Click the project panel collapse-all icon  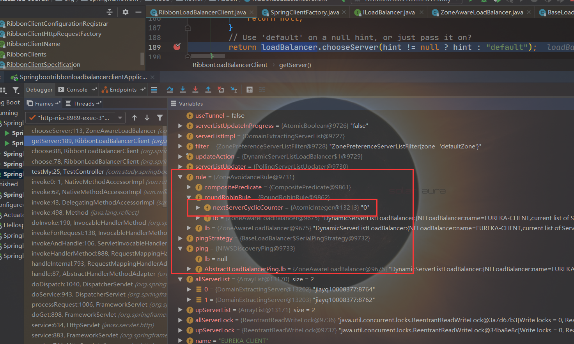(110, 12)
